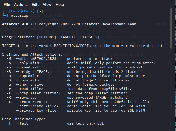Open the View menu
The height and width of the screenshot is (131, 176).
click(x=47, y=5)
